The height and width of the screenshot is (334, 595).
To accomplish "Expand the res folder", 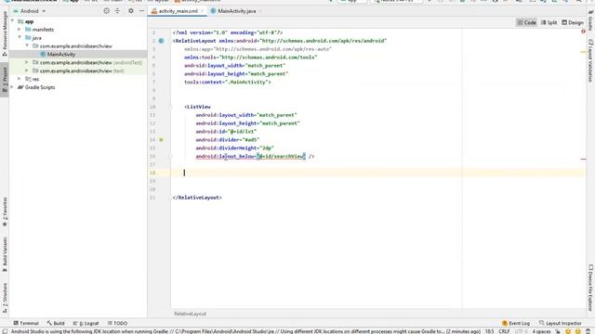I will [20, 79].
